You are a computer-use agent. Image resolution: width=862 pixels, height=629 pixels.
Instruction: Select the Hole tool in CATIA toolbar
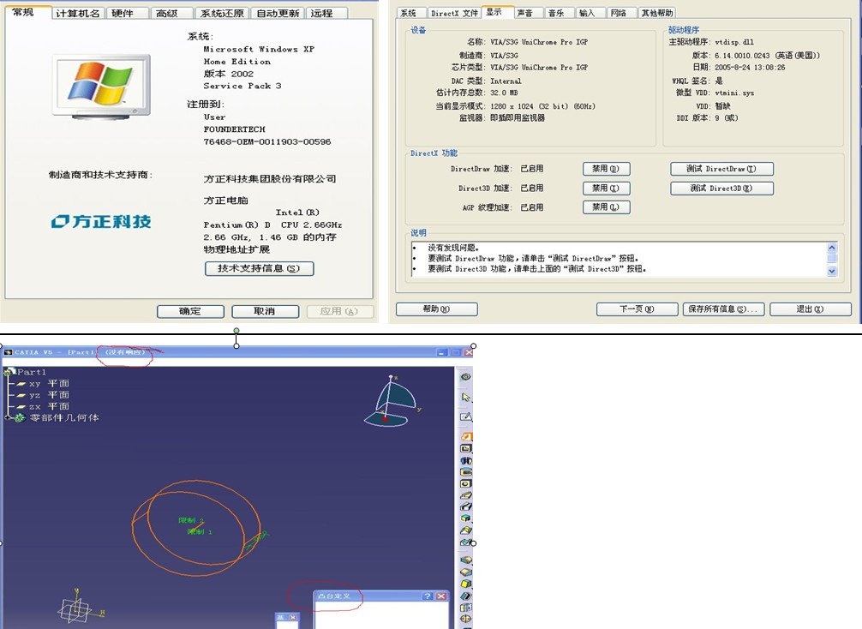(x=465, y=483)
